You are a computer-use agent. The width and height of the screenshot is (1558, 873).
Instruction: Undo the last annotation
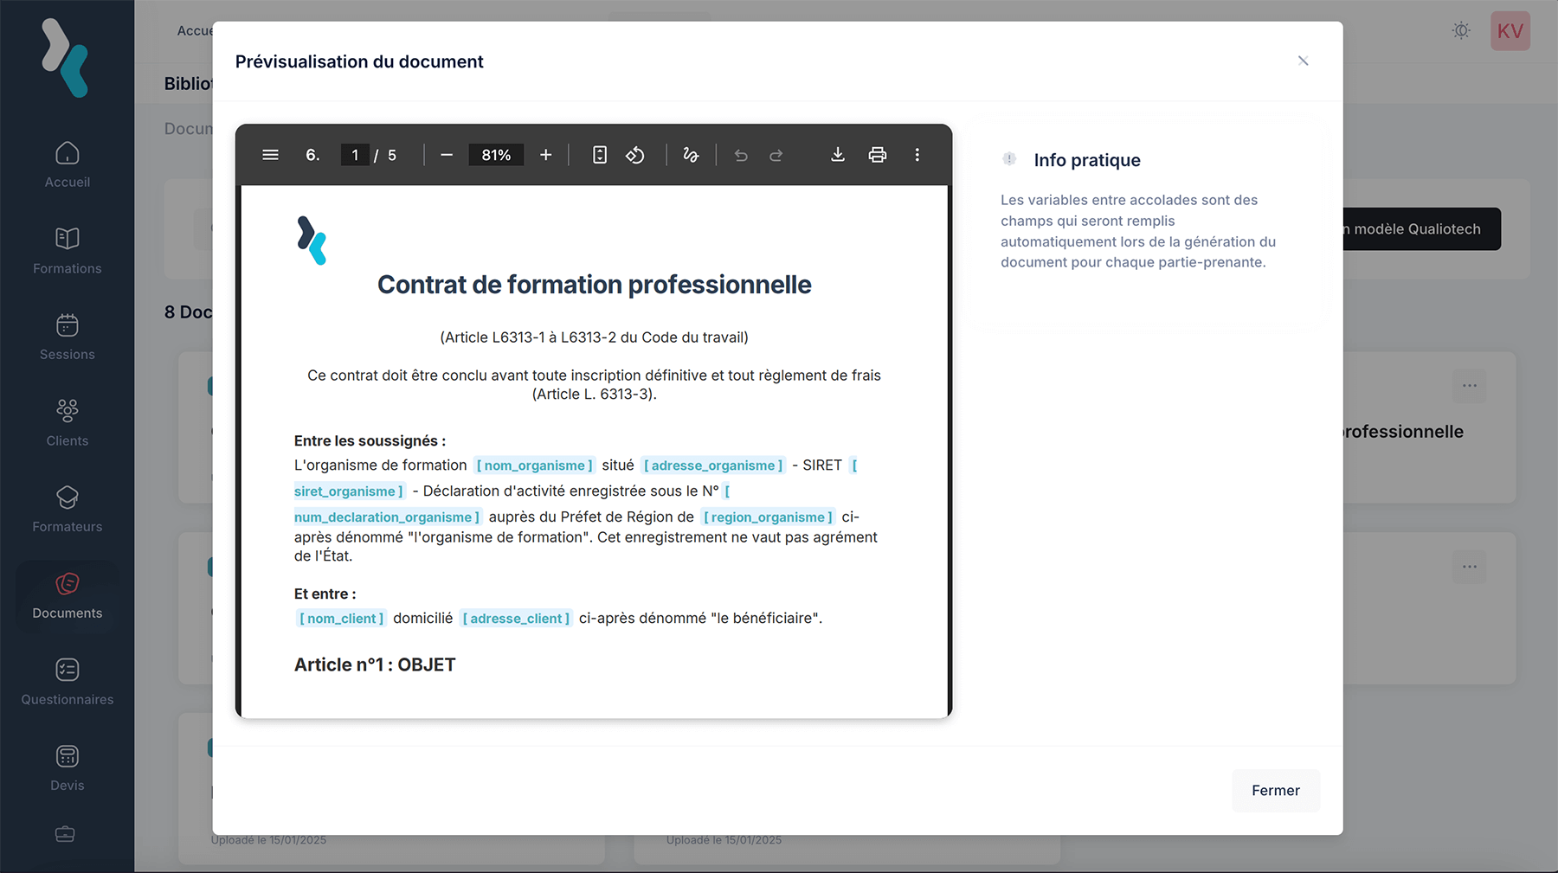pos(741,155)
